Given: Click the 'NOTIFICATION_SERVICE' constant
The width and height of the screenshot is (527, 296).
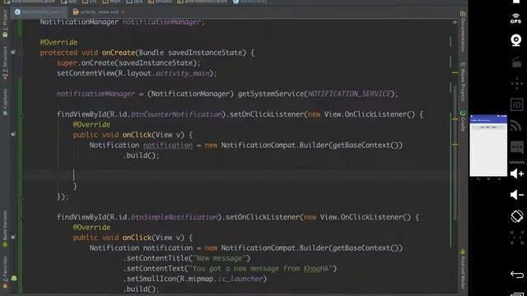Looking at the screenshot, I should pyautogui.click(x=349, y=94).
